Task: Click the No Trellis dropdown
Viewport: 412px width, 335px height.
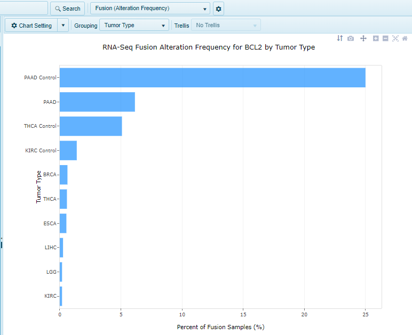Action: point(226,25)
